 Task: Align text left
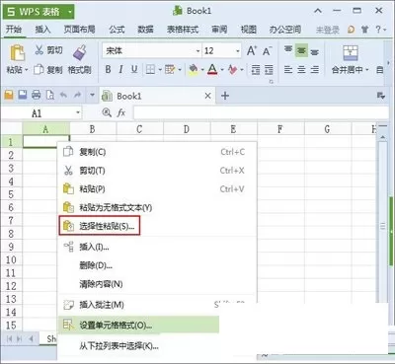(x=288, y=69)
